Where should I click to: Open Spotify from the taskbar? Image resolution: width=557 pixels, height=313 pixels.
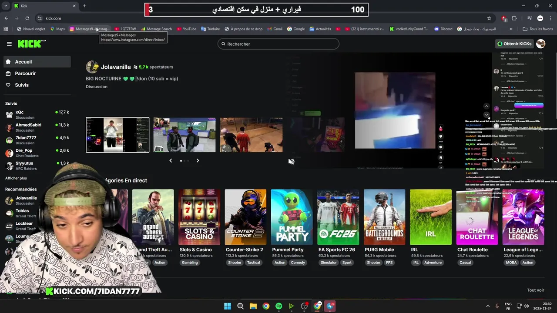(279, 306)
